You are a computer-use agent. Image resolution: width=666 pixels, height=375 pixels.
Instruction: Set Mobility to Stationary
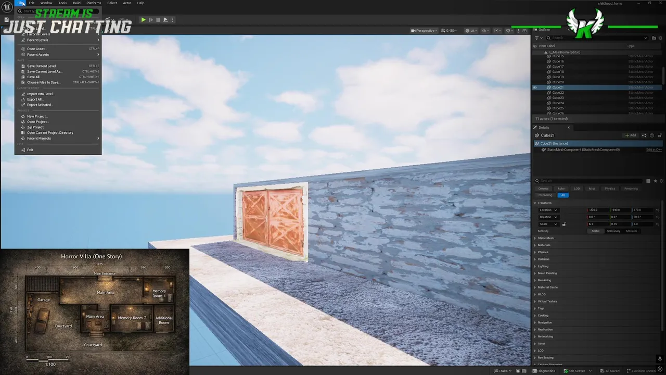click(613, 231)
